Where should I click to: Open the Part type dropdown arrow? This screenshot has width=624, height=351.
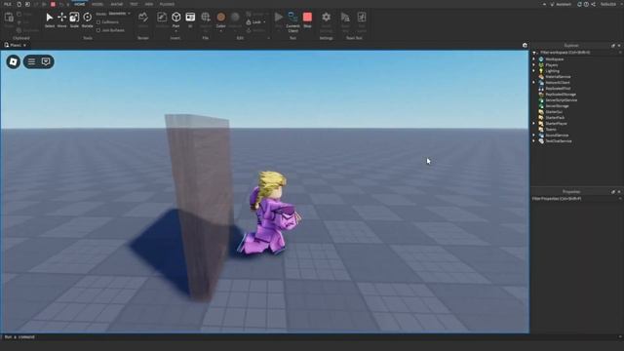click(175, 30)
